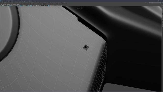The width and height of the screenshot is (163, 92).
Task: Toggle the workspace lock icon
Action: [x=162, y=3]
